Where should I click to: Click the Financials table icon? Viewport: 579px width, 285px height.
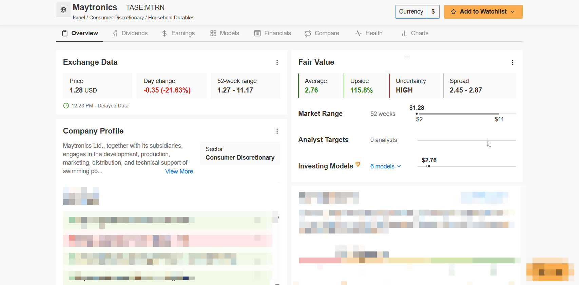click(x=258, y=33)
